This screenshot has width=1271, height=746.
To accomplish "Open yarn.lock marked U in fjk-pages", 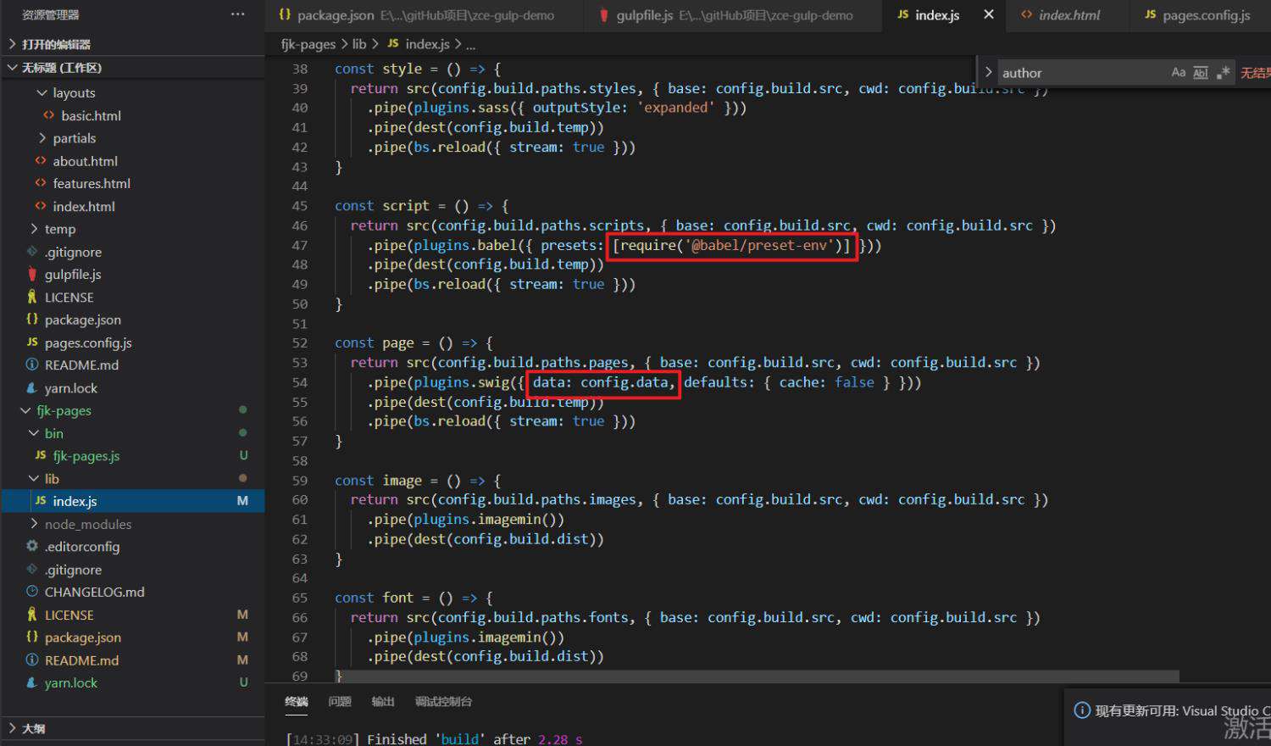I will [x=70, y=683].
